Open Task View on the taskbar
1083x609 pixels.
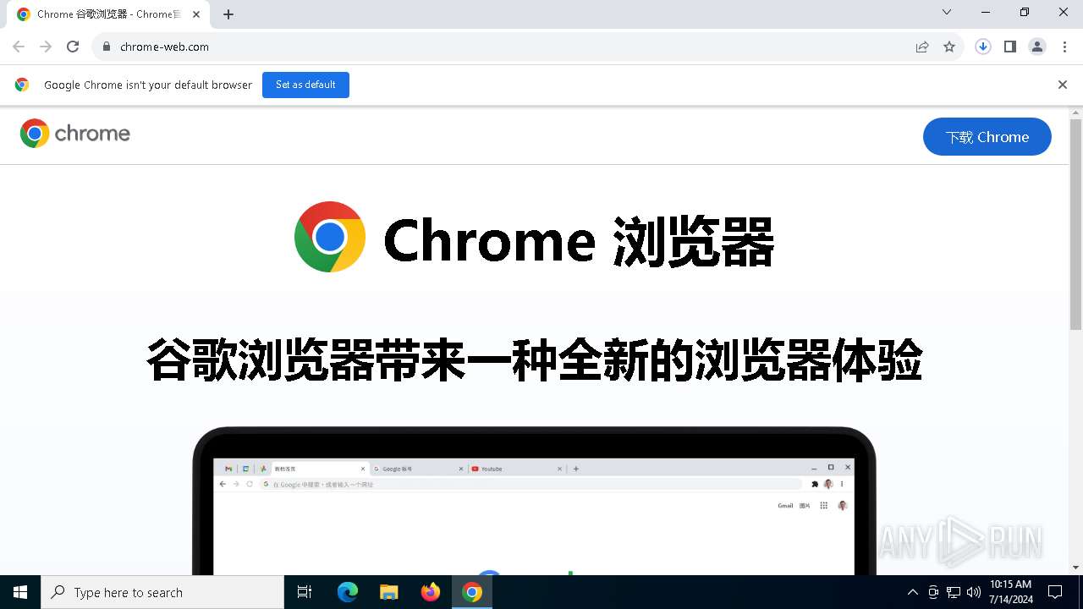pyautogui.click(x=305, y=592)
